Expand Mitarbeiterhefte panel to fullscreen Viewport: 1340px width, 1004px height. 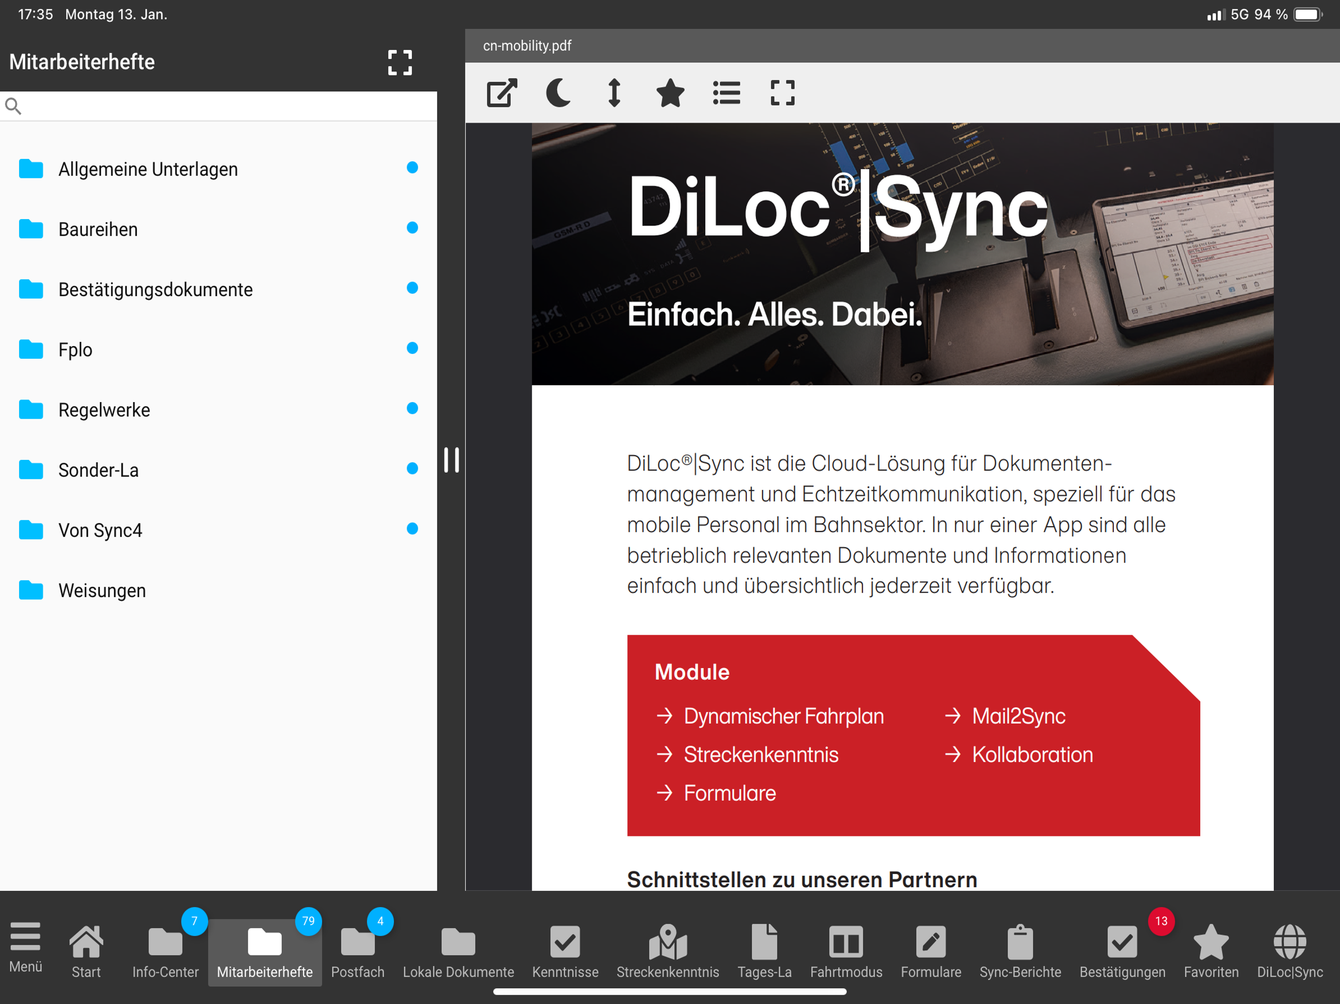click(400, 62)
